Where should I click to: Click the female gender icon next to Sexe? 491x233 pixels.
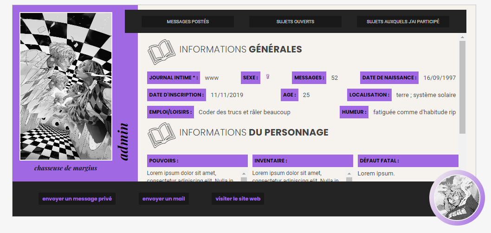click(x=268, y=77)
